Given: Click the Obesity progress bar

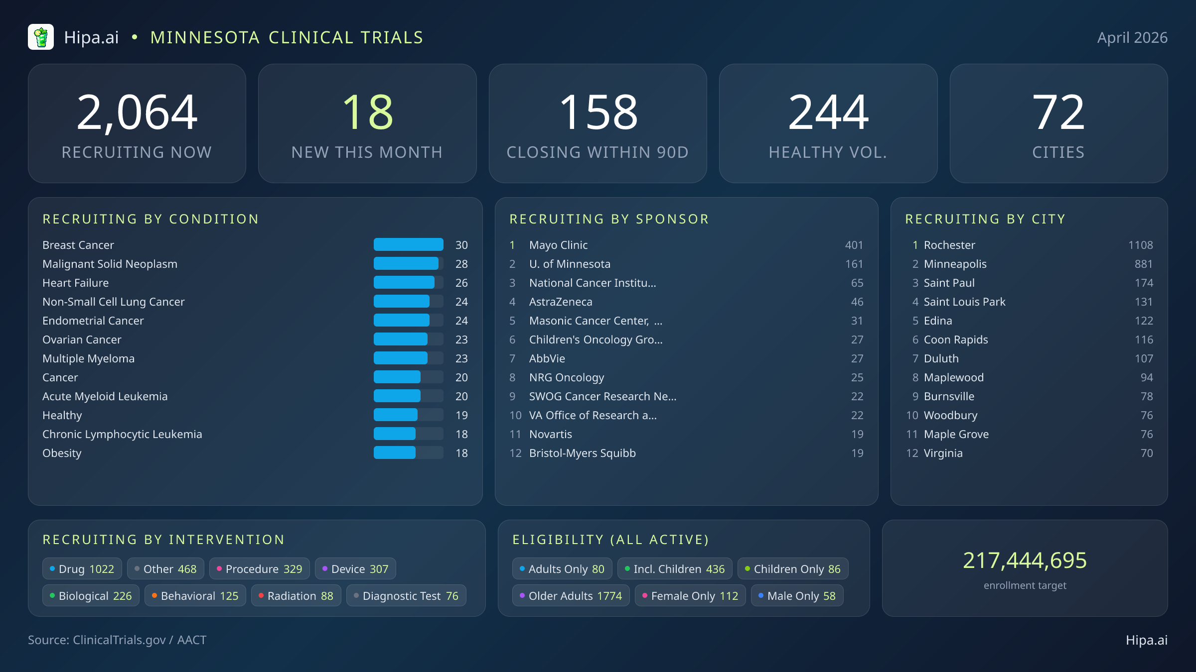Looking at the screenshot, I should pyautogui.click(x=409, y=453).
